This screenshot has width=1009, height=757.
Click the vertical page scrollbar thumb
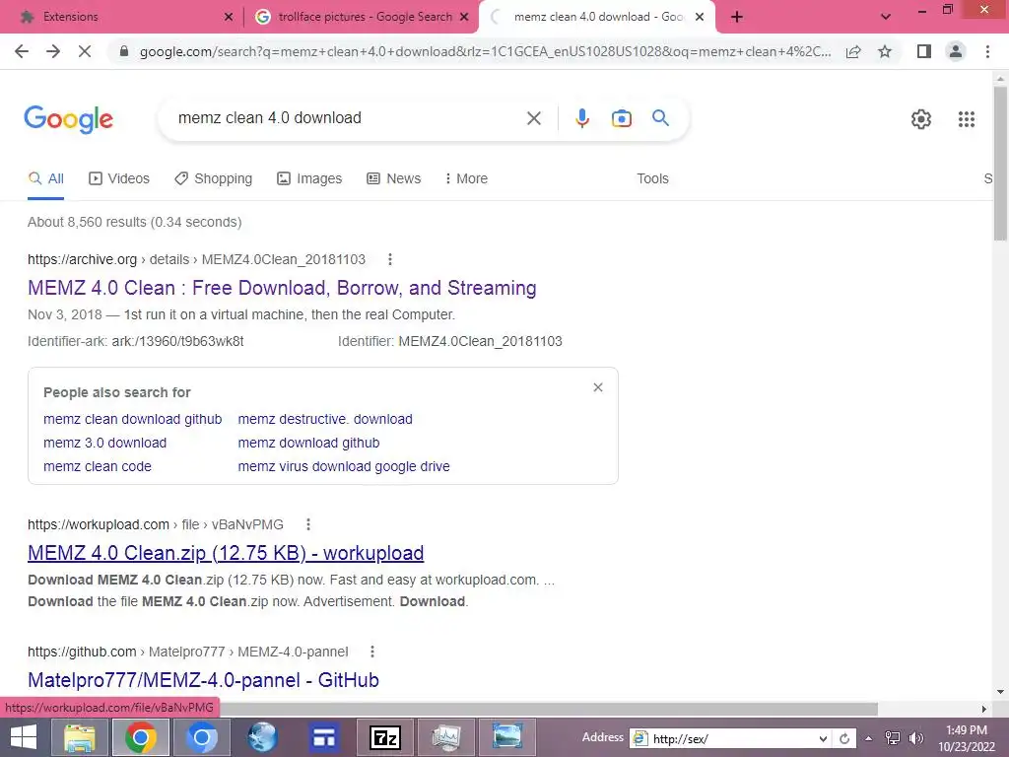click(1000, 163)
